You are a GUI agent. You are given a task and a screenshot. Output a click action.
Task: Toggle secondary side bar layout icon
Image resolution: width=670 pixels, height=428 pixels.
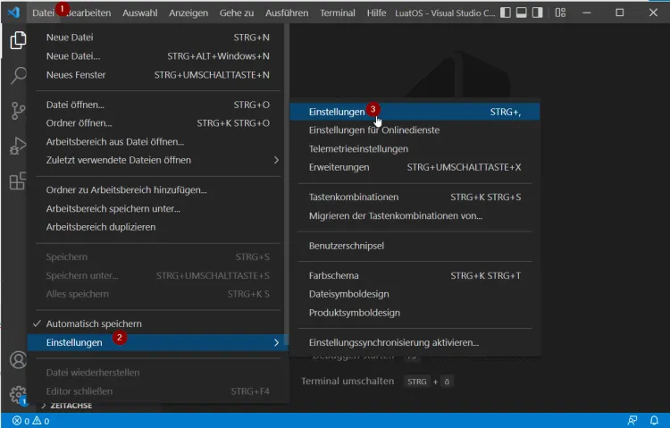click(538, 13)
